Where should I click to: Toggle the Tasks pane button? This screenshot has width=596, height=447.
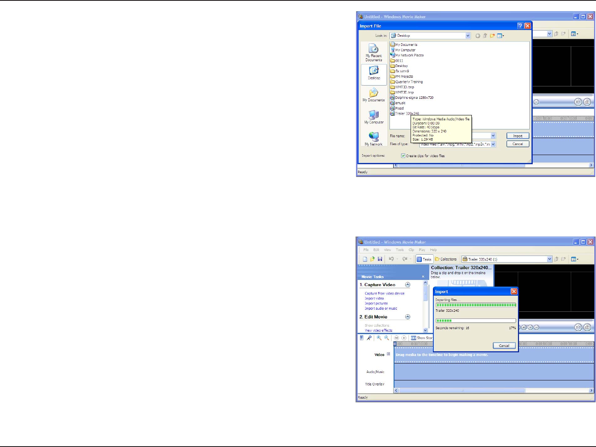coord(424,259)
